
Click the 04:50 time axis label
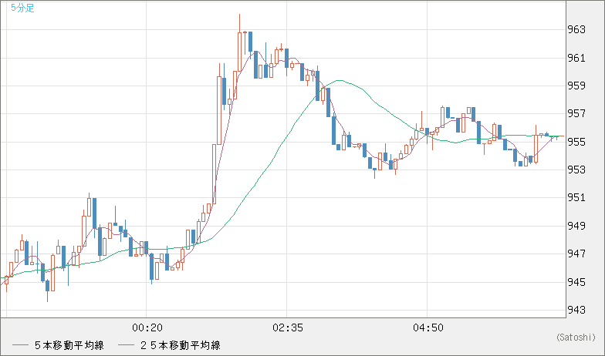428,328
